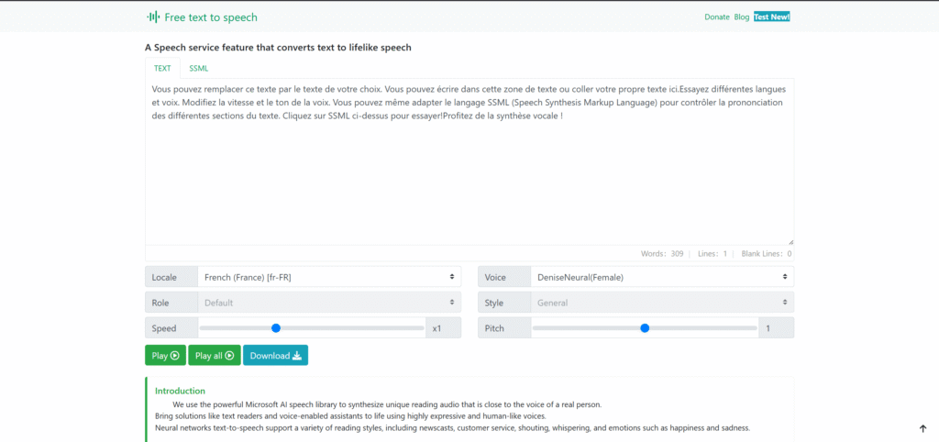Click the Play all button
Viewport: 939px width, 442px height.
(215, 355)
